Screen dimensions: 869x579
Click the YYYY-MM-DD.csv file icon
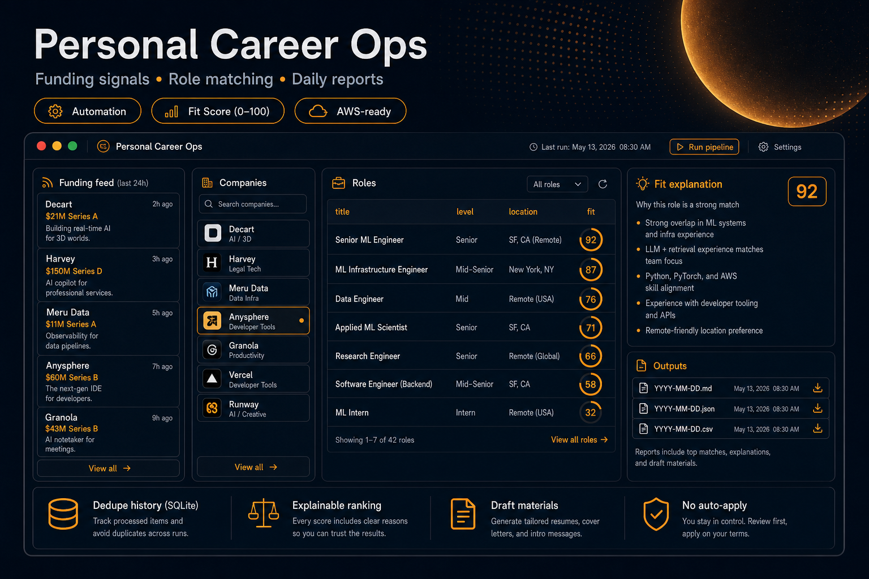pyautogui.click(x=643, y=429)
